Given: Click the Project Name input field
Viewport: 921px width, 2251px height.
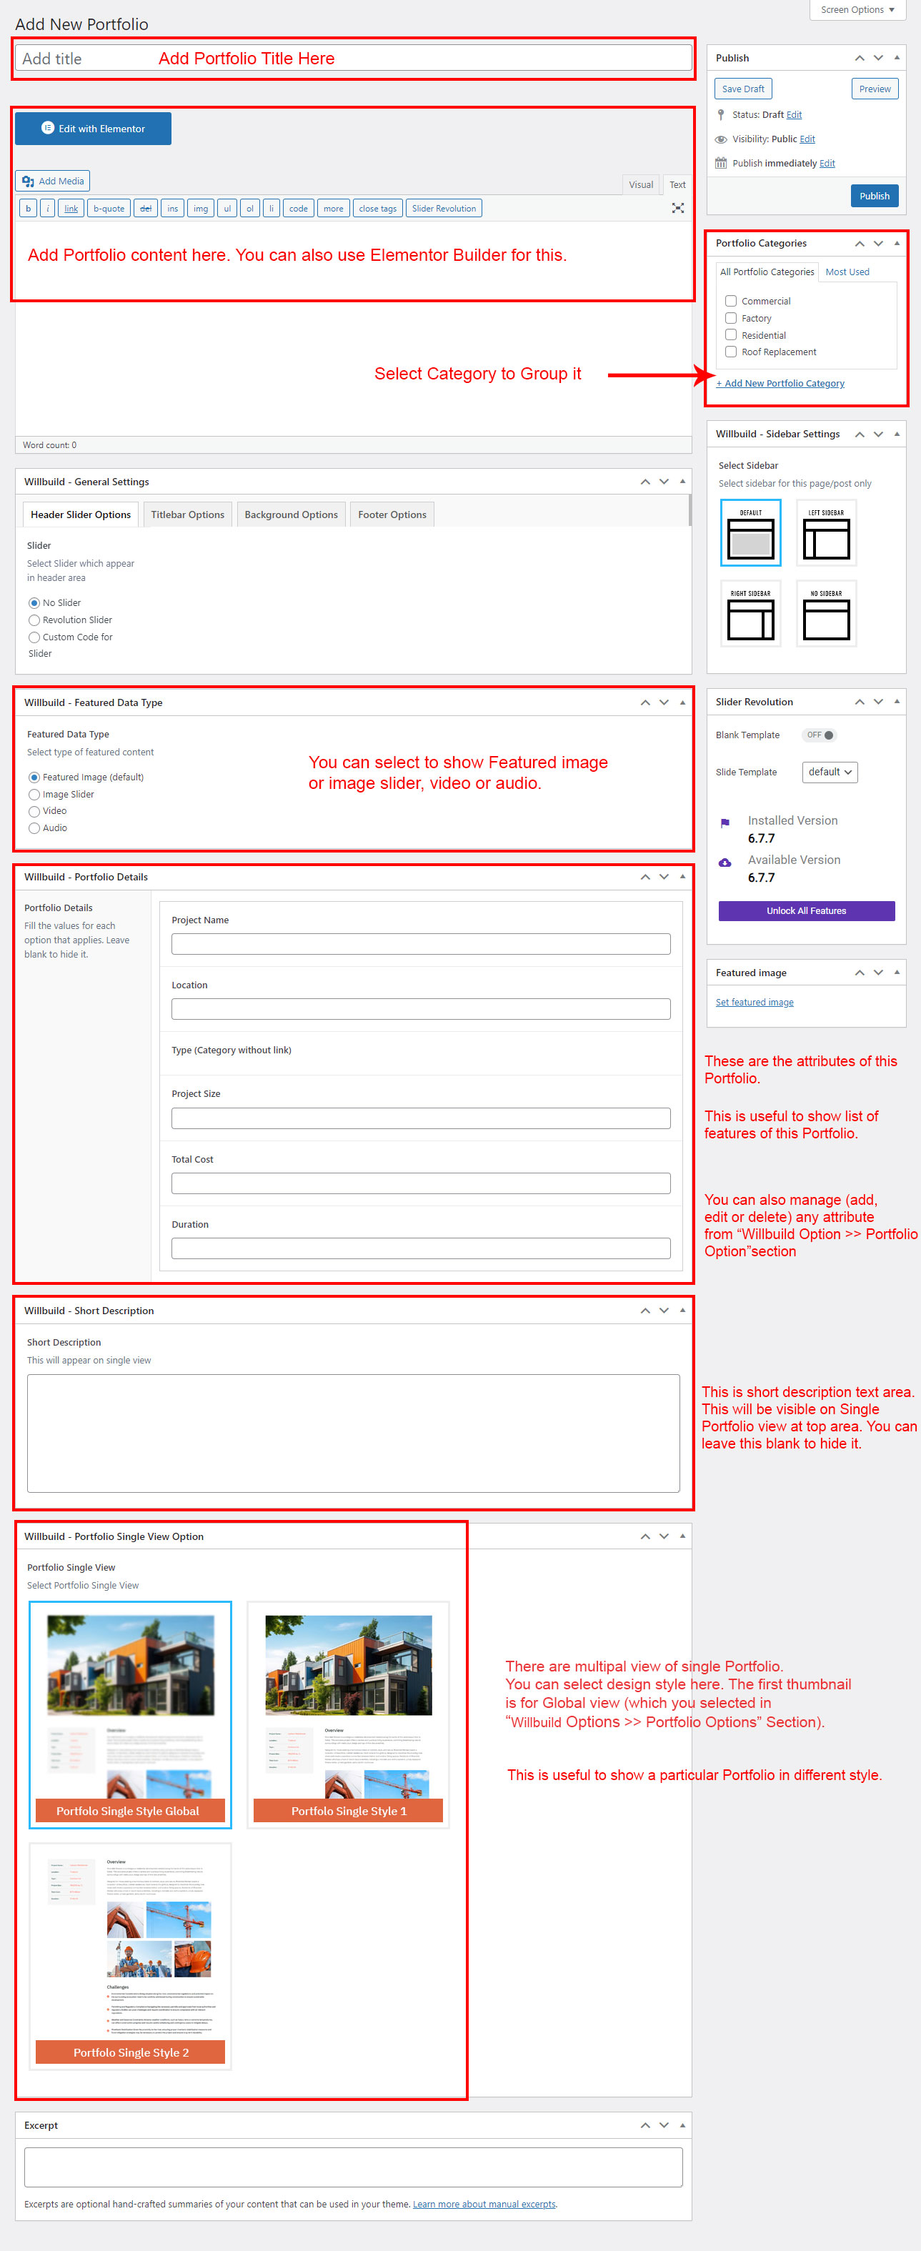Looking at the screenshot, I should click(420, 944).
